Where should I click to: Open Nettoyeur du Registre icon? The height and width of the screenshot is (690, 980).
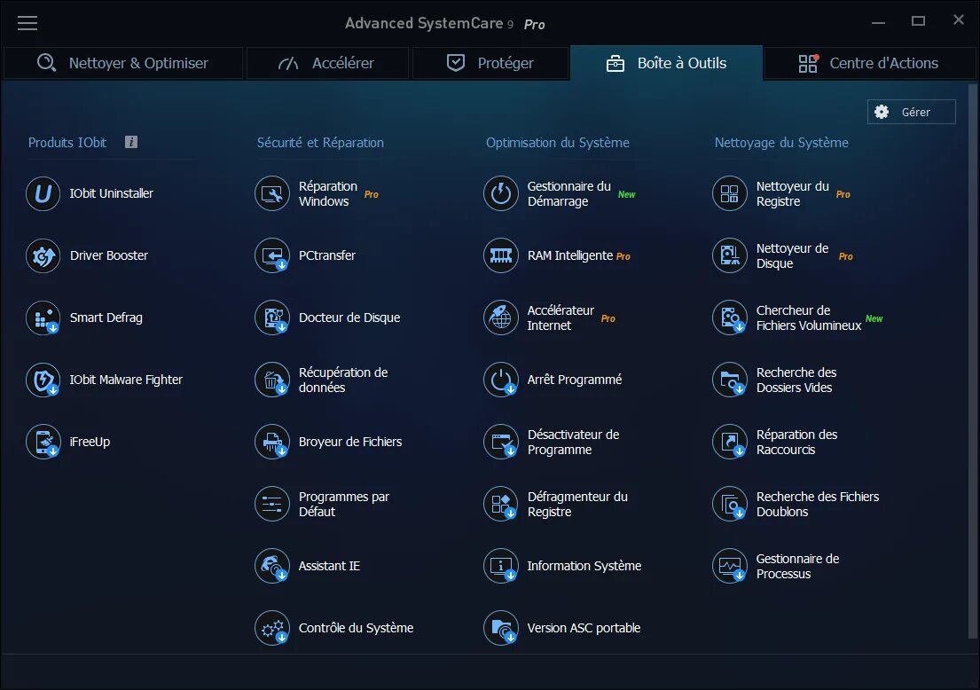point(729,193)
